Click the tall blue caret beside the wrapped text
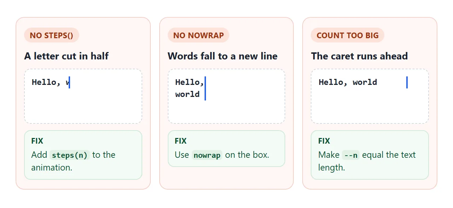The height and width of the screenshot is (208, 453). (205, 88)
